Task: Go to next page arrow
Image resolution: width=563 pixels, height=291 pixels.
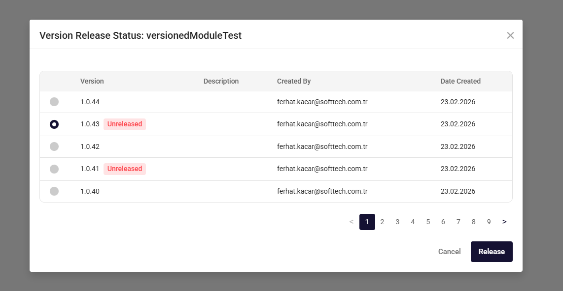Action: (x=504, y=222)
